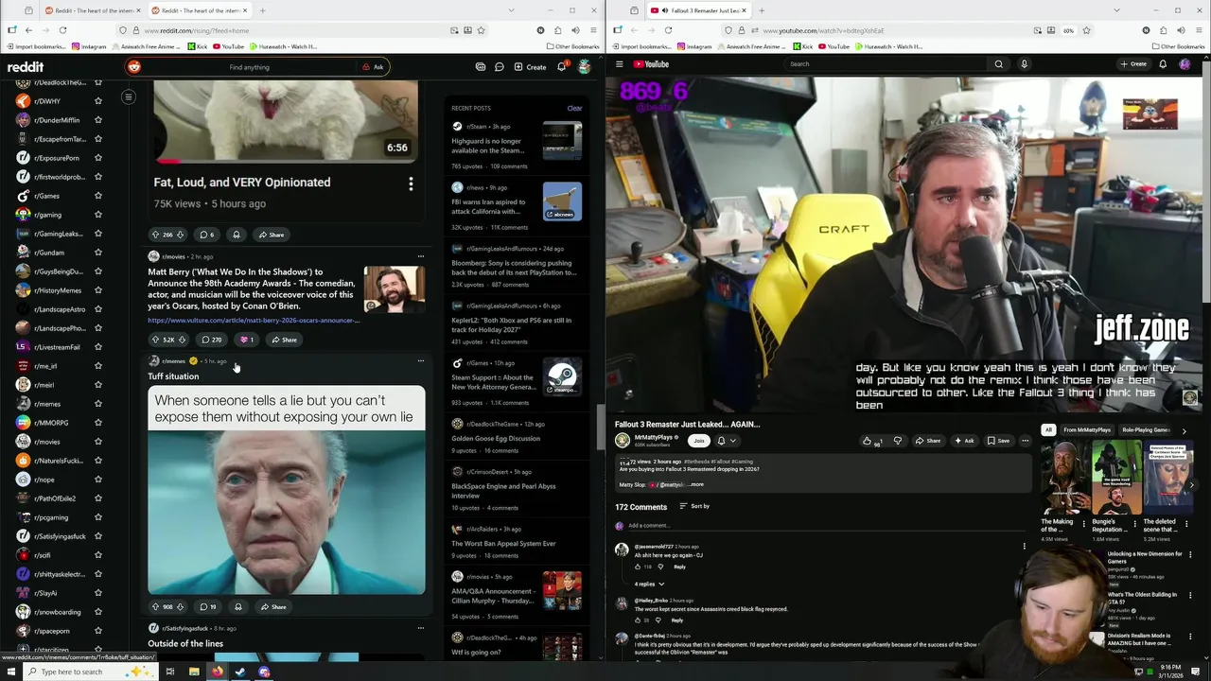
Task: Open YouTube hamburger guide menu
Action: 619,64
